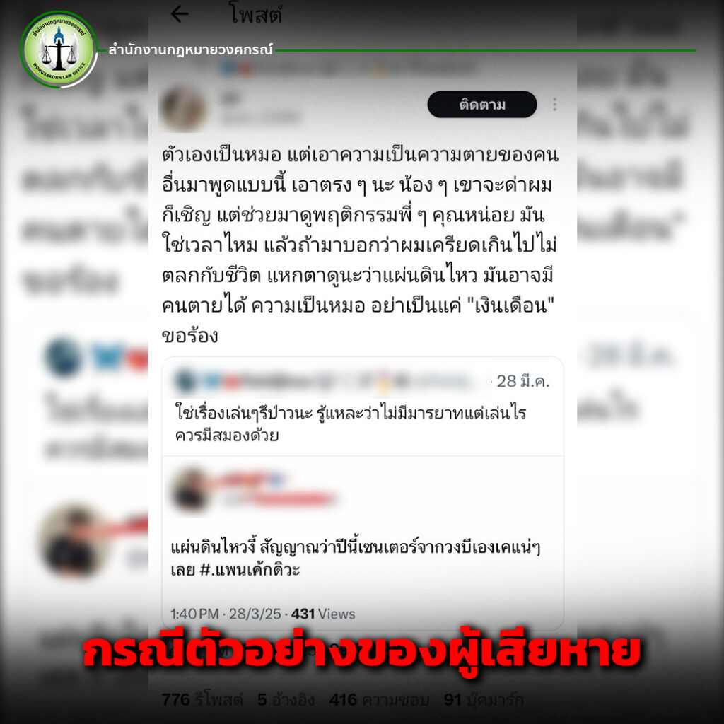724x724 pixels.
Task: Click the #.แพนเค้กดิวะ hashtag
Action: pyautogui.click(x=250, y=570)
